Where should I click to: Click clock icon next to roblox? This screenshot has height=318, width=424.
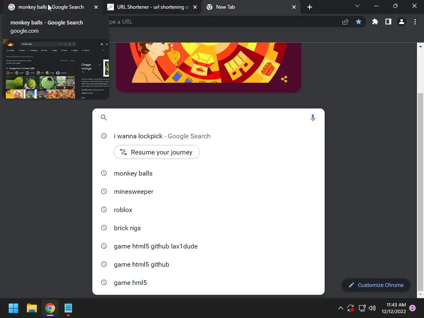(104, 209)
